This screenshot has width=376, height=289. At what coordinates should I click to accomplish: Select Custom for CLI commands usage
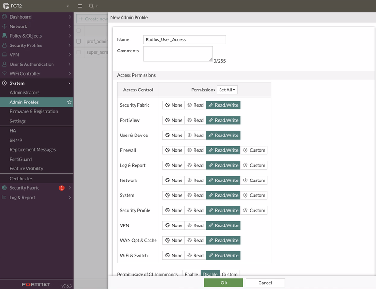pyautogui.click(x=229, y=274)
